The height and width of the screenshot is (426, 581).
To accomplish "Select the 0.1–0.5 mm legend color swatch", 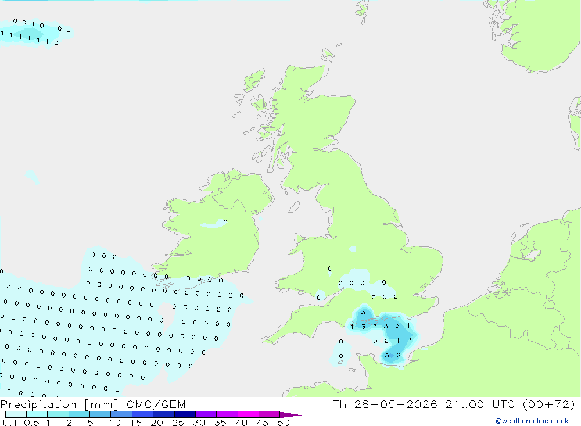I will [x=16, y=414].
